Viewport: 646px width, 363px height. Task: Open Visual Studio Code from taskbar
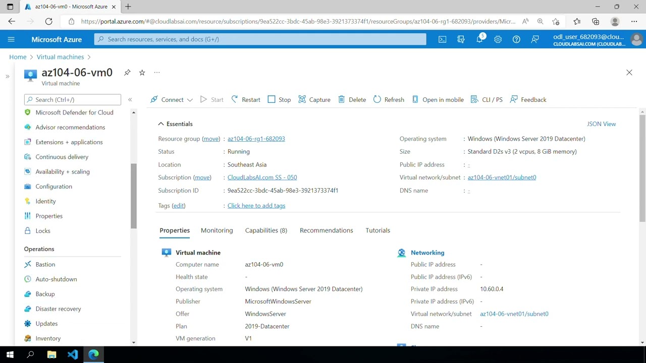[x=73, y=354]
